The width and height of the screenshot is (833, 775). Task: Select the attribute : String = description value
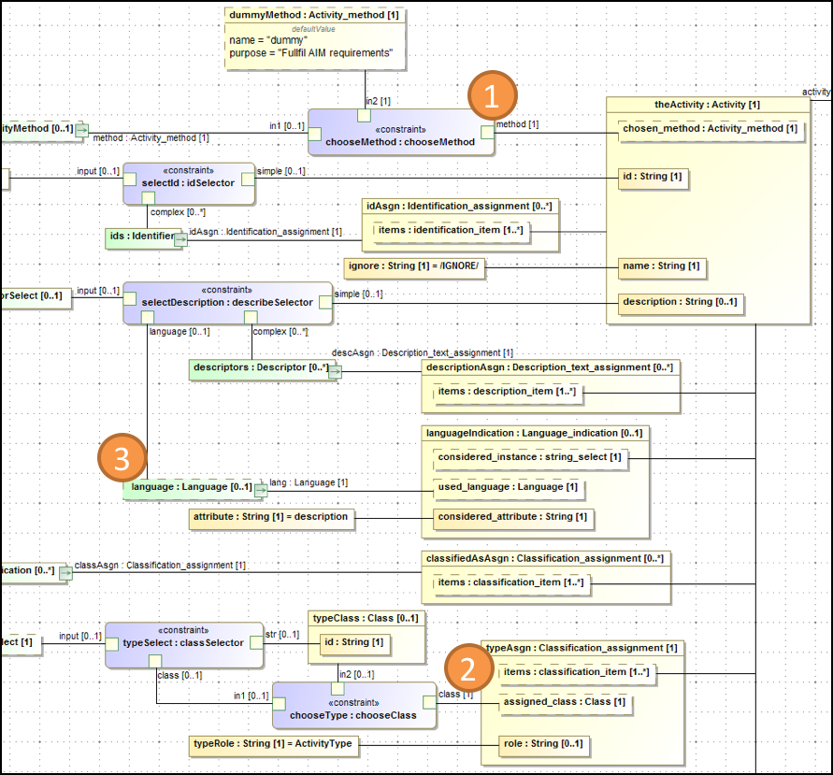270,517
